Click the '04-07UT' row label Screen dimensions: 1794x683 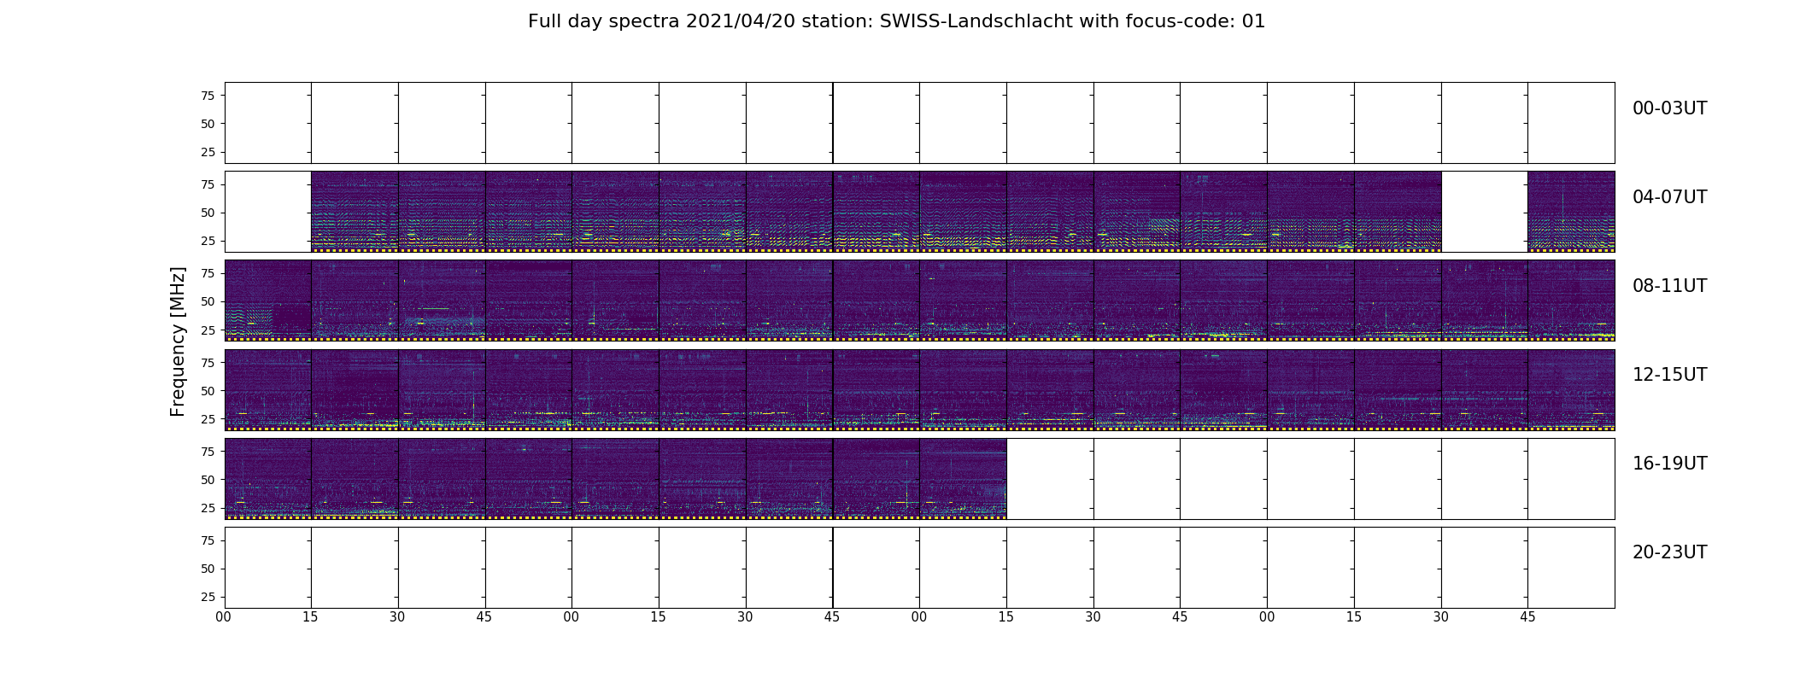[x=1669, y=197]
